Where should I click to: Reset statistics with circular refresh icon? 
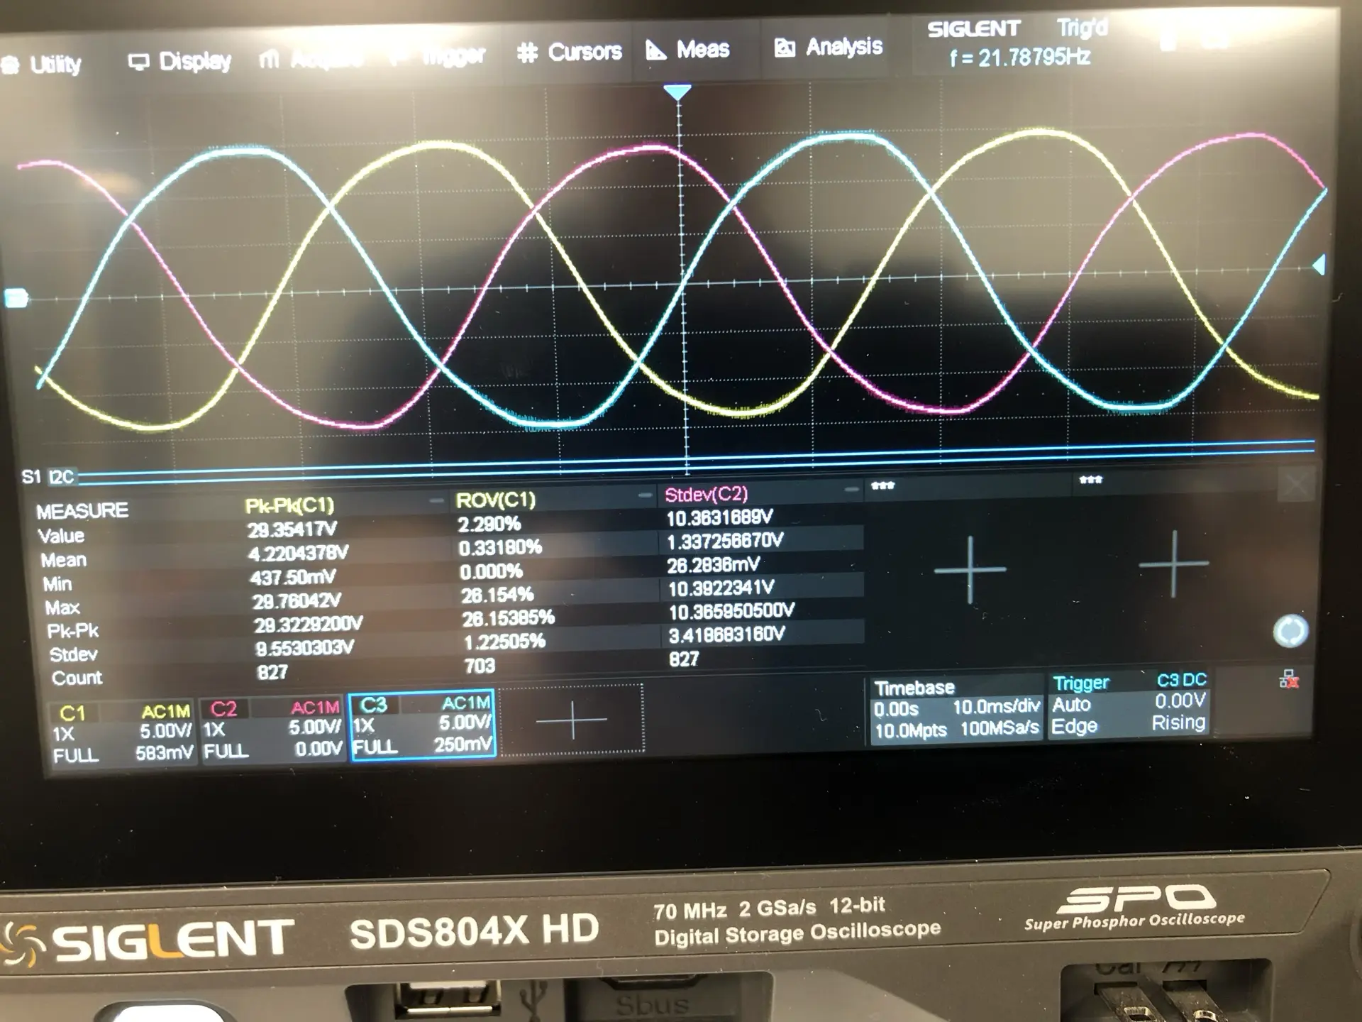[x=1290, y=631]
